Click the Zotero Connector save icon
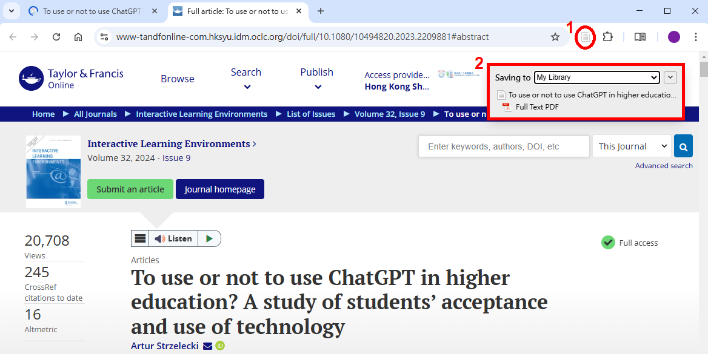Viewport: 708px width, 354px height. (x=585, y=37)
